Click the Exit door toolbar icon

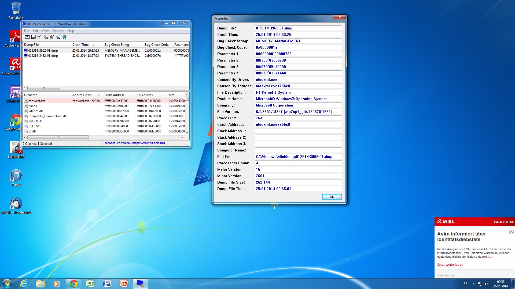click(64, 37)
